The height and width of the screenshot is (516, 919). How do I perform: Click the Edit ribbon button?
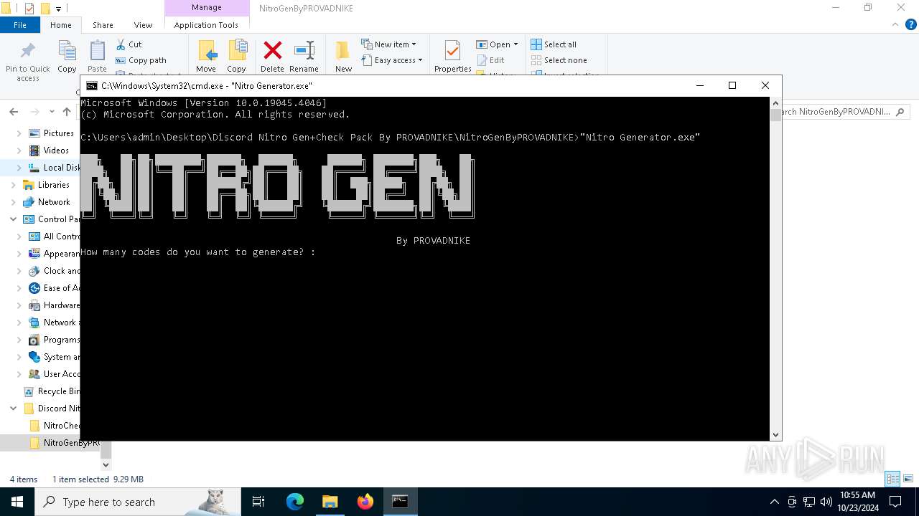(x=490, y=60)
